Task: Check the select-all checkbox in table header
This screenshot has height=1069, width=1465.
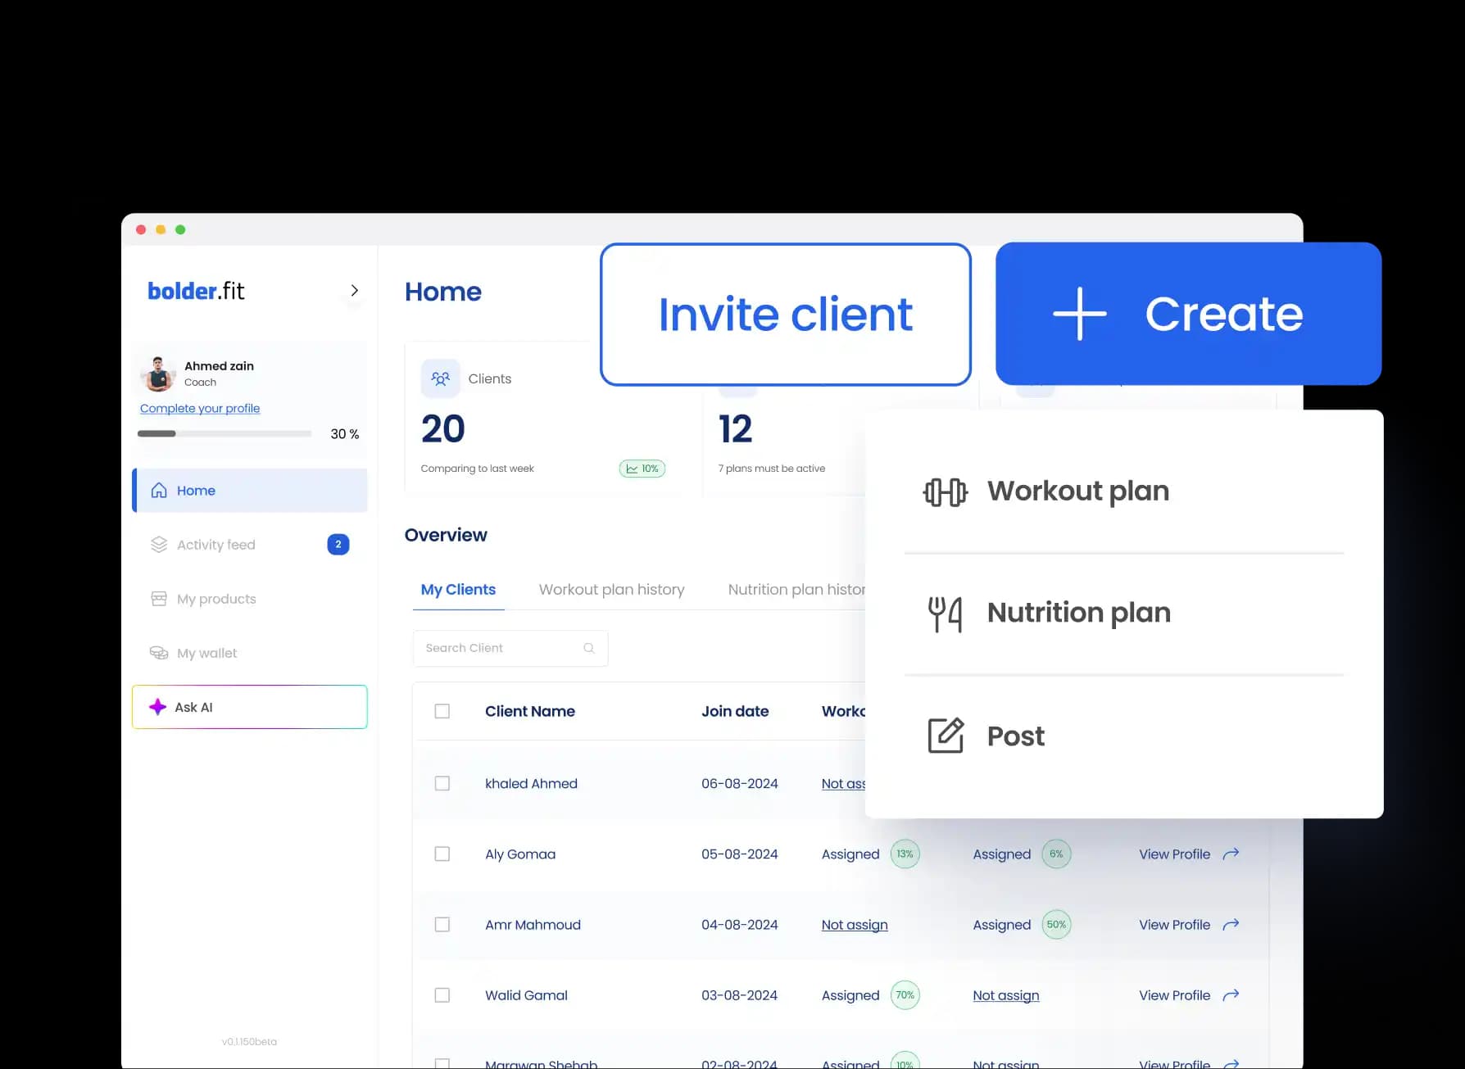Action: (x=442, y=711)
